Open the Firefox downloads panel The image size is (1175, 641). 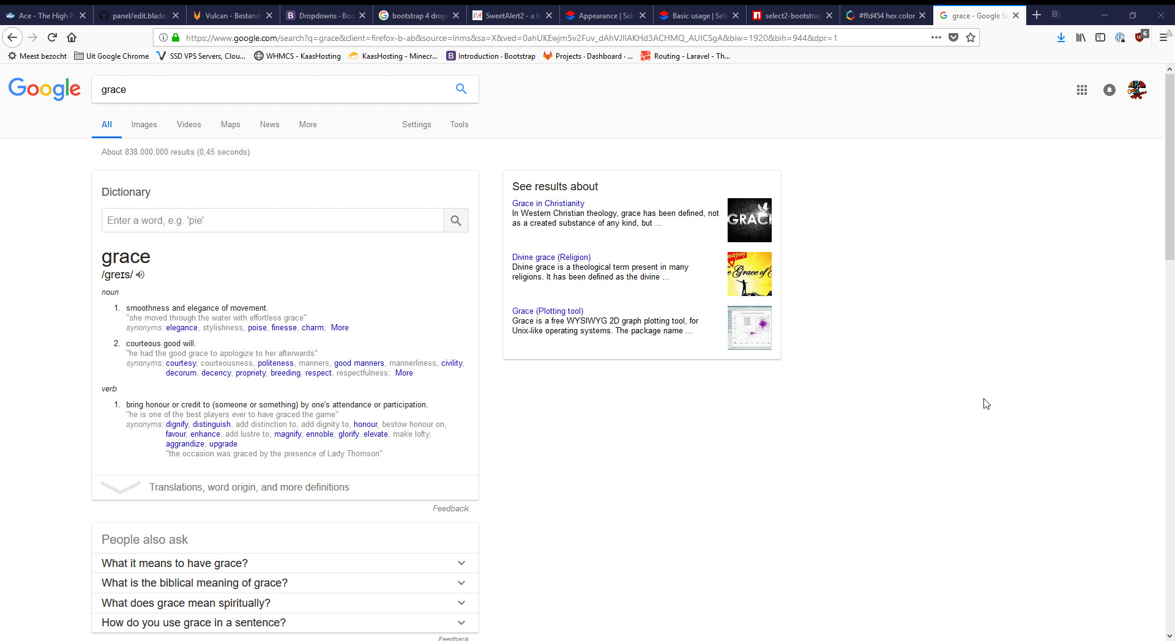click(x=1061, y=38)
